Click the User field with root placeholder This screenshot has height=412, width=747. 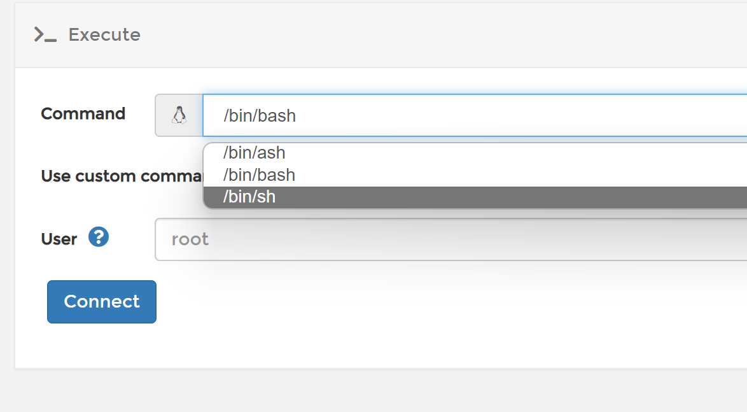tap(450, 239)
